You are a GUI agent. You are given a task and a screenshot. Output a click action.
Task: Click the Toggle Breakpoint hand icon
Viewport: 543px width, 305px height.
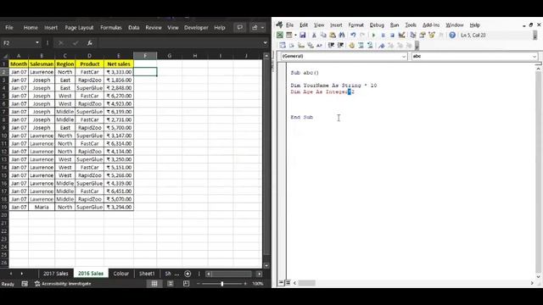[351, 45]
